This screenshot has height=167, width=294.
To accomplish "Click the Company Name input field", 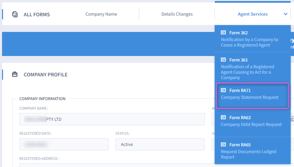I will [112, 119].
